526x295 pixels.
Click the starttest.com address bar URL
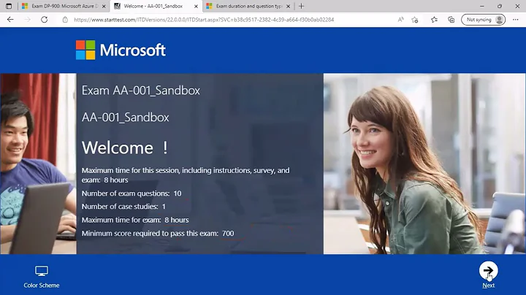point(204,20)
